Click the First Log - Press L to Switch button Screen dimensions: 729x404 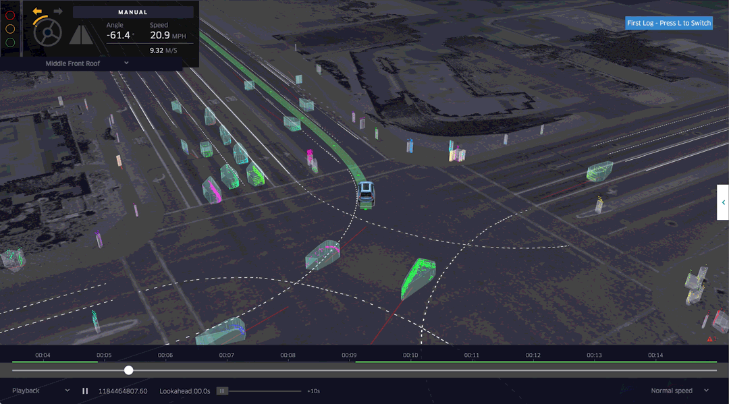pyautogui.click(x=669, y=22)
